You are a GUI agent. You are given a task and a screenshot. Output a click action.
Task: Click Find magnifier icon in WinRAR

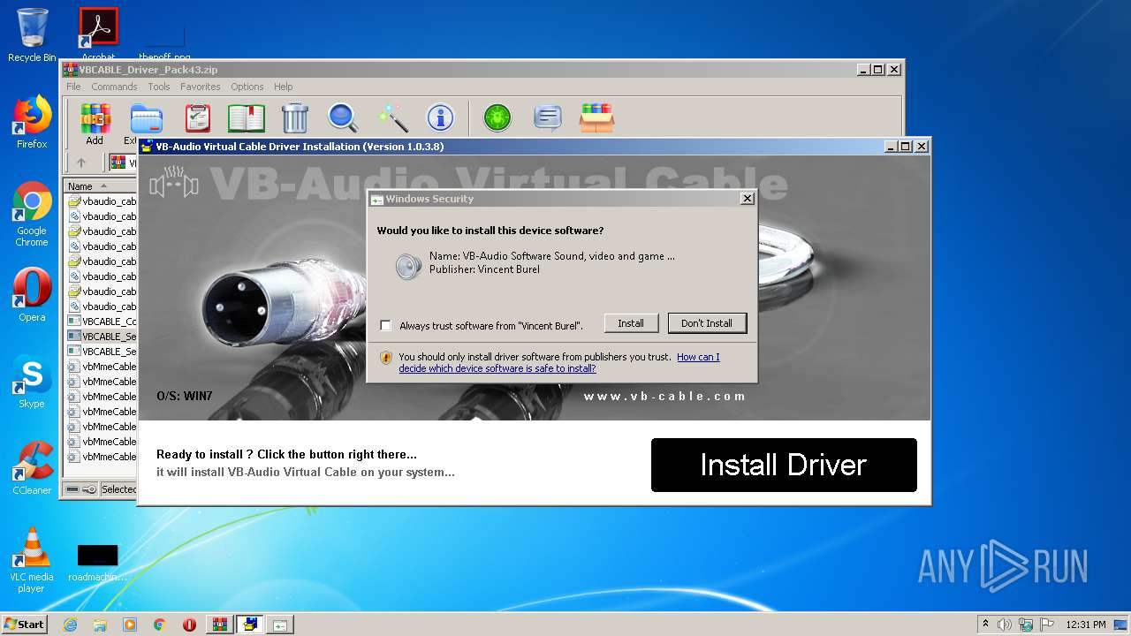pyautogui.click(x=343, y=117)
